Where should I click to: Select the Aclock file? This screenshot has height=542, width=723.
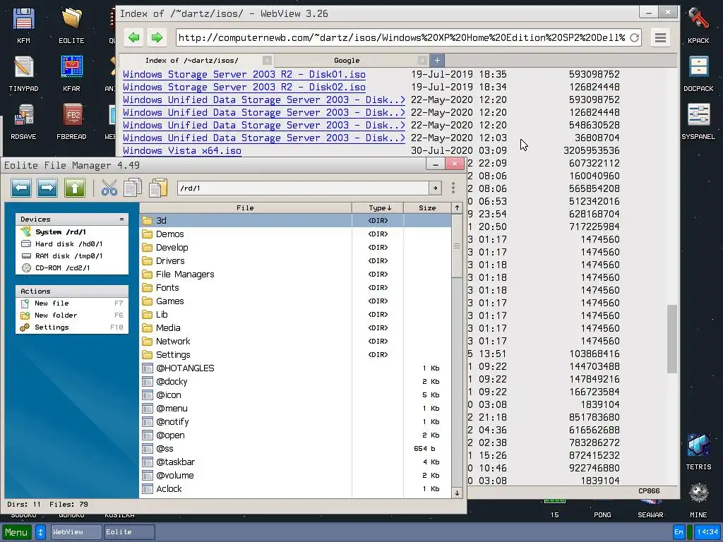tap(295, 488)
